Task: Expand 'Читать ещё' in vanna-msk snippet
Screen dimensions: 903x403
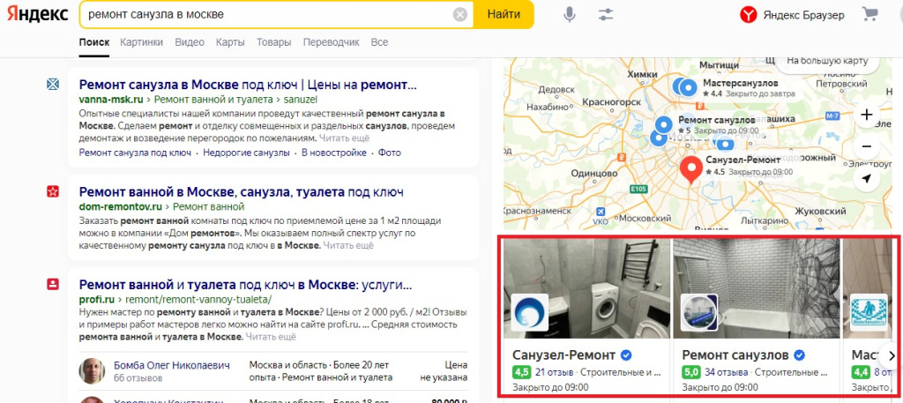Action: (x=344, y=138)
